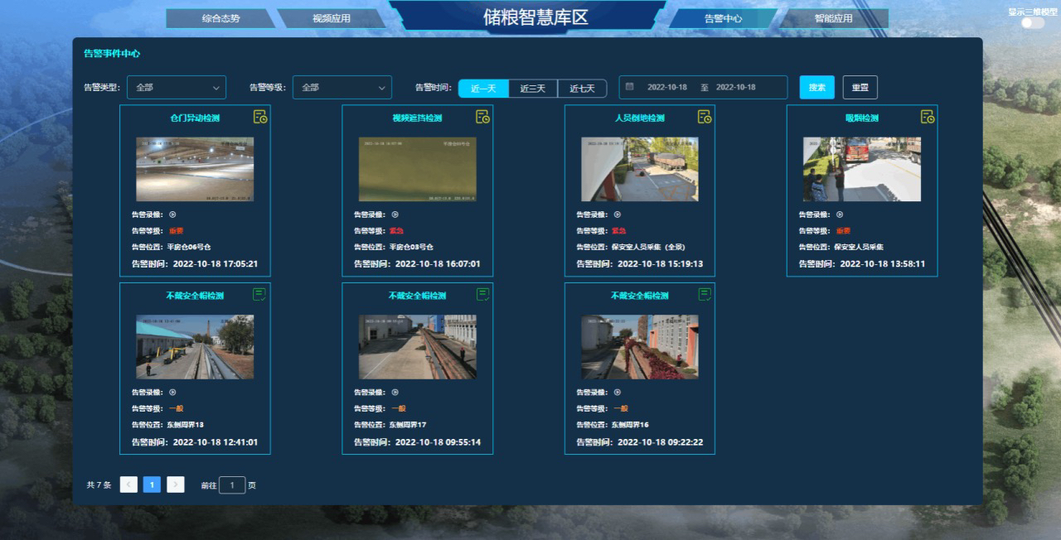This screenshot has width=1061, height=540.
Task: Expand the 告警类型 dropdown
Action: 176,87
